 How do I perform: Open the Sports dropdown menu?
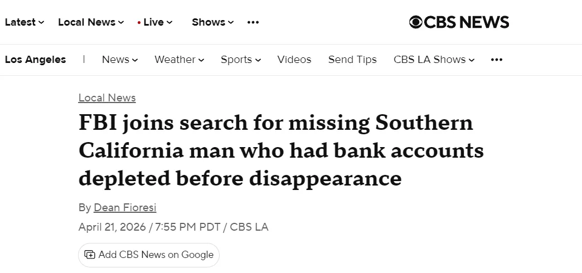(x=240, y=60)
